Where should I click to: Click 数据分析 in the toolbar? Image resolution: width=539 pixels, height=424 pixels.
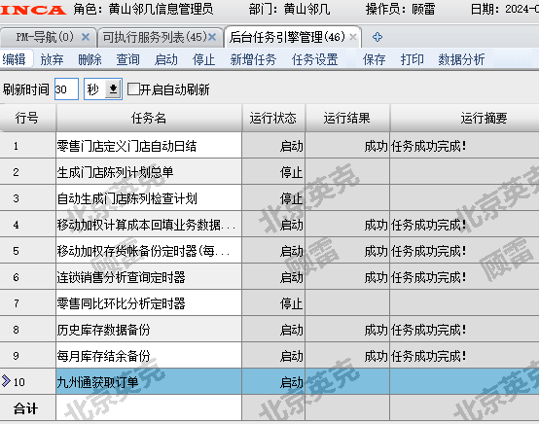pyautogui.click(x=461, y=59)
